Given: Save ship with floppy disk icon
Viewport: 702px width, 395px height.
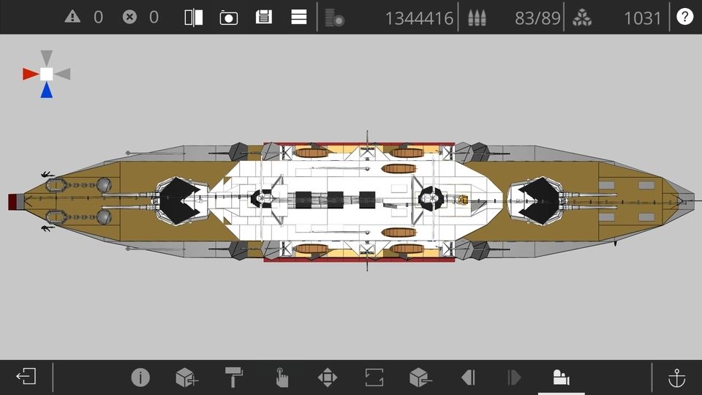Looking at the screenshot, I should pyautogui.click(x=264, y=17).
